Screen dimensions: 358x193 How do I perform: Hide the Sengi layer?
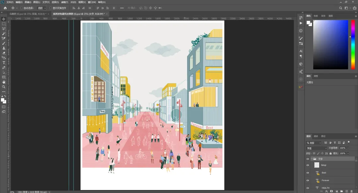click(x=308, y=165)
